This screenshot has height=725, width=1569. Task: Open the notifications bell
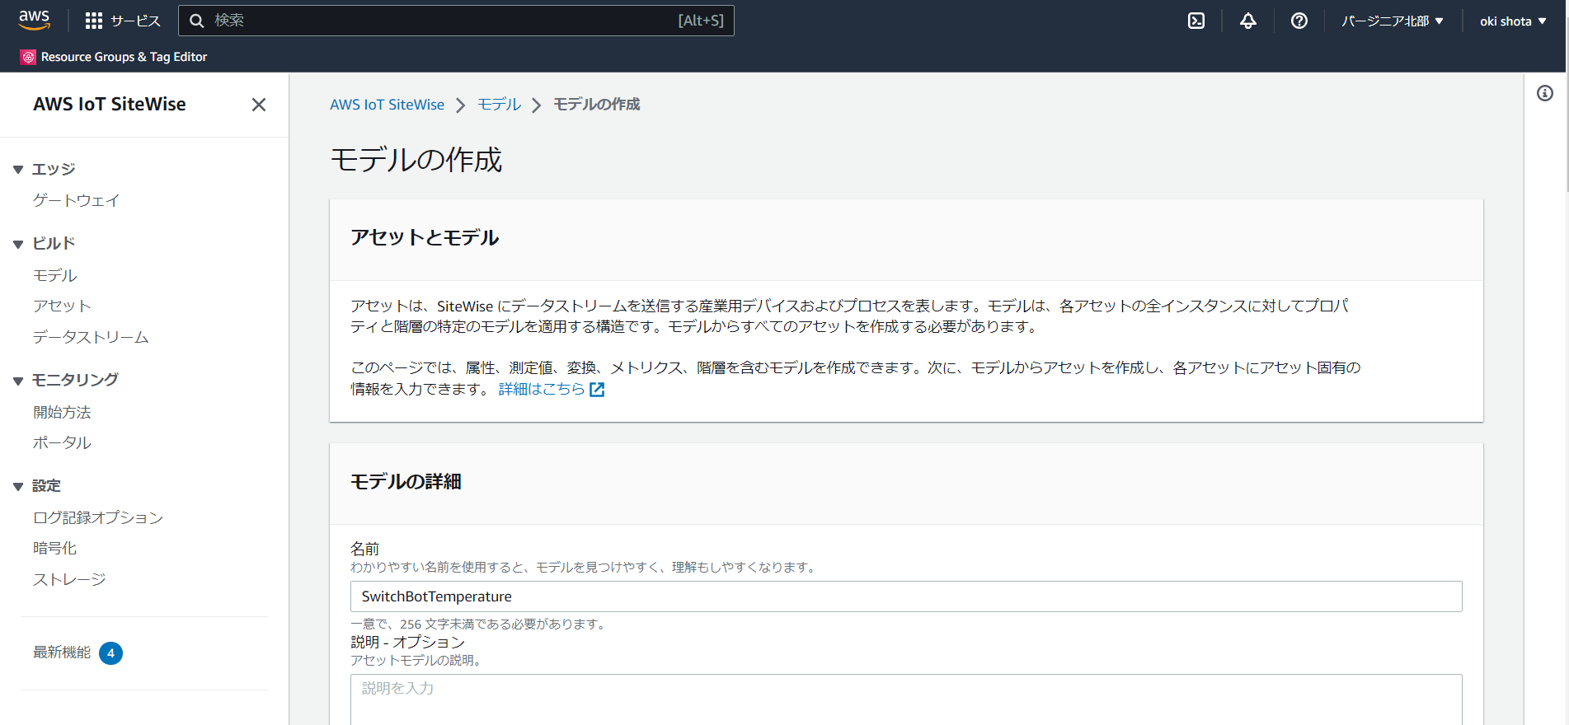pos(1248,21)
